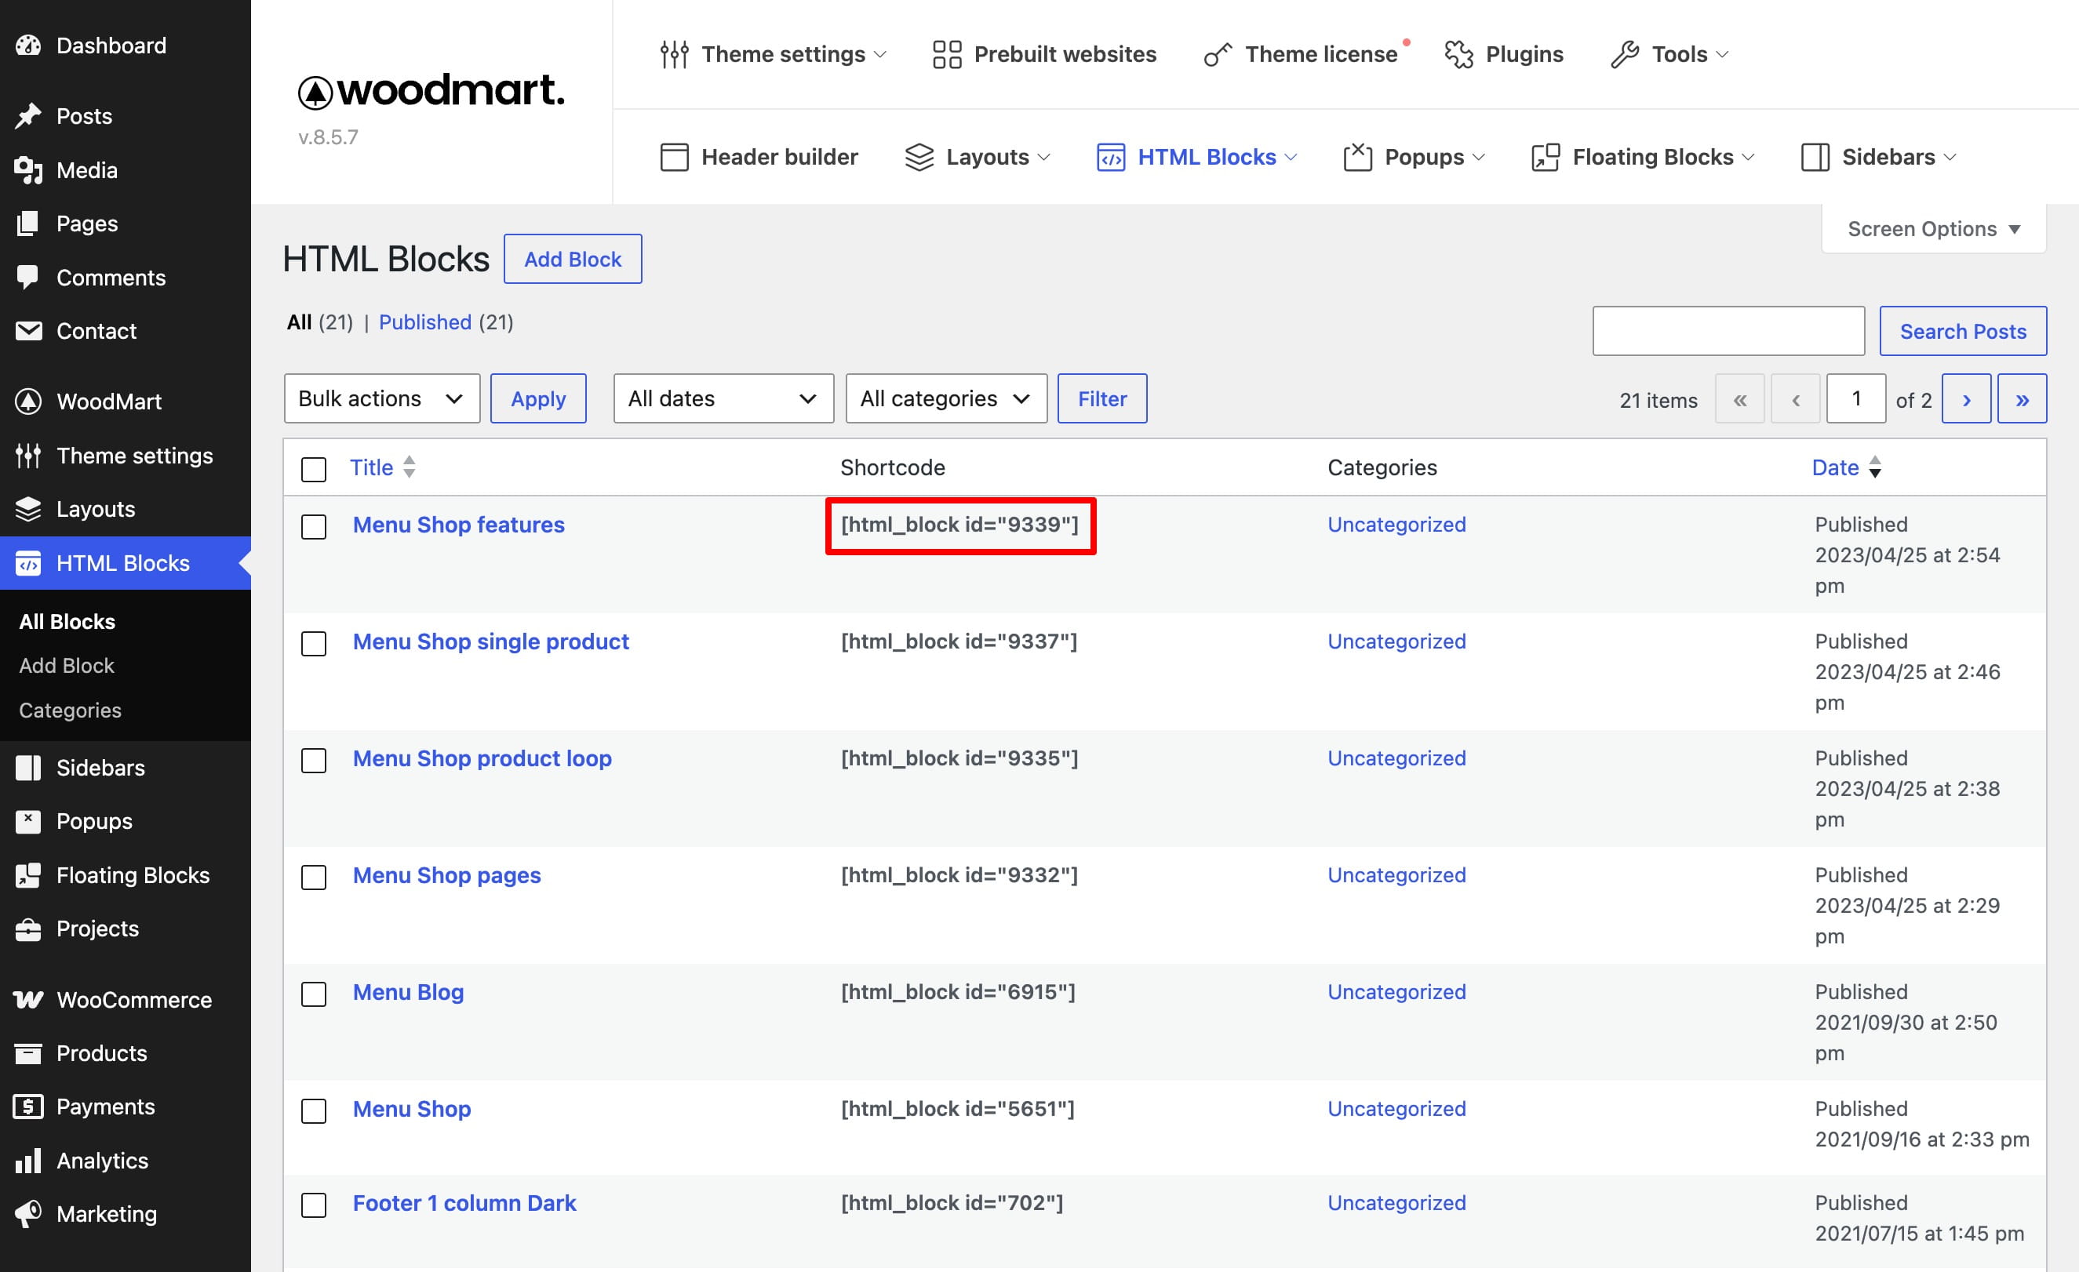Click the Apply bulk action button
This screenshot has width=2079, height=1272.
click(x=538, y=398)
